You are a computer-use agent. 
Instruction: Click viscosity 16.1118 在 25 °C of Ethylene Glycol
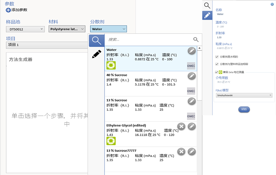point(148,135)
